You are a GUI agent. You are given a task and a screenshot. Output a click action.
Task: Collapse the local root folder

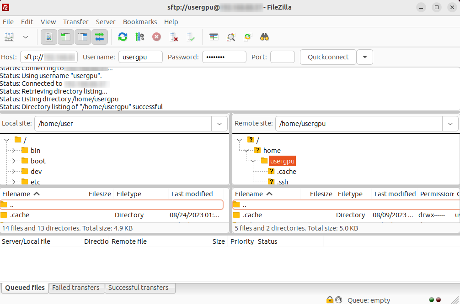tap(6, 140)
